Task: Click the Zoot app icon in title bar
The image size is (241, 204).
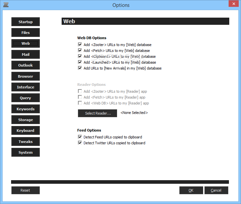Action: [6, 5]
